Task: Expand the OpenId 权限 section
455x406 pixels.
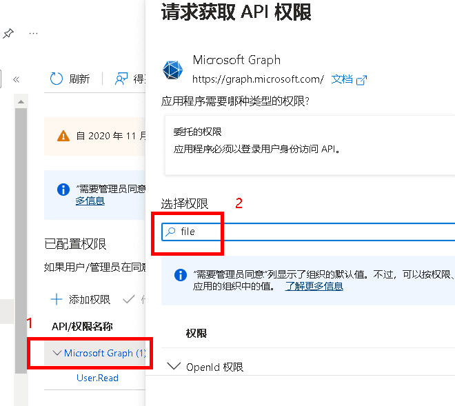Action: tap(174, 367)
